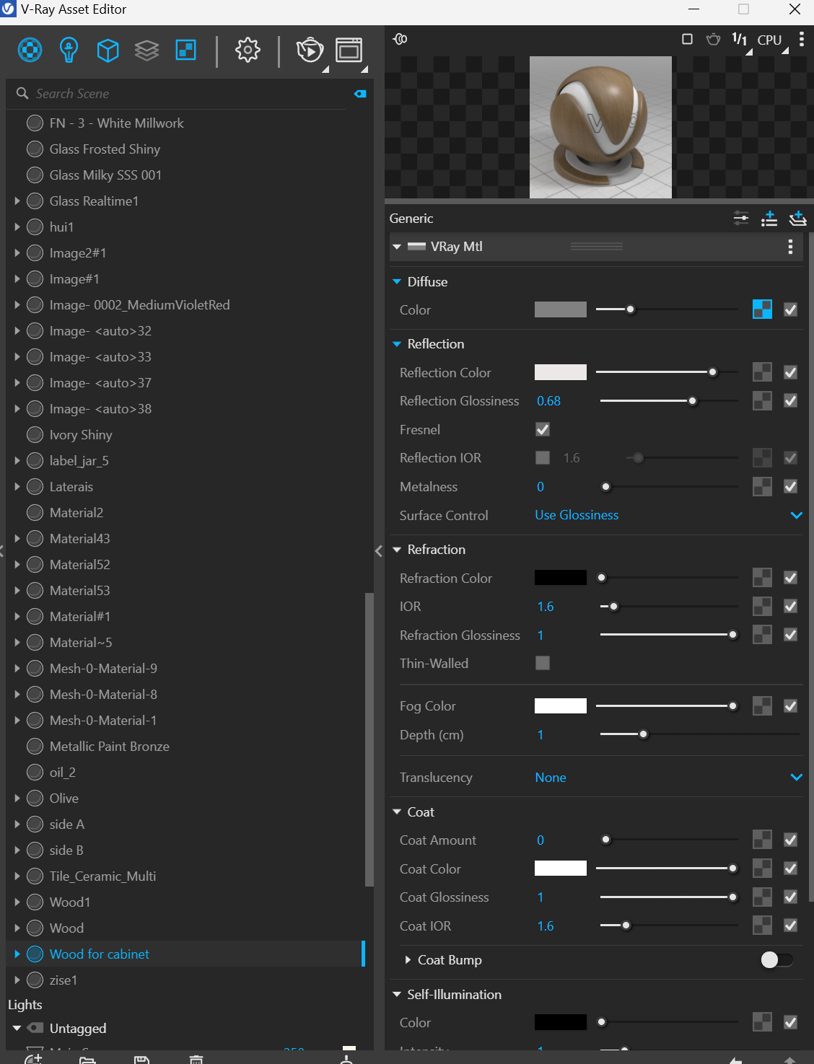814x1064 pixels.
Task: Click the Diffuse Color gray swatch
Action: (561, 309)
